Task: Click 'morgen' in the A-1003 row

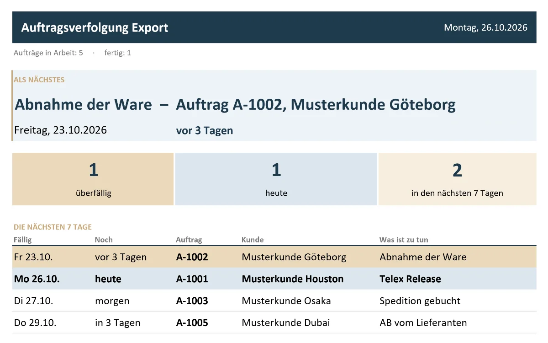Action: (112, 301)
